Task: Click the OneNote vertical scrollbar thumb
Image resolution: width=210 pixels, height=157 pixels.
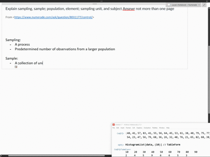Action: [209, 79]
